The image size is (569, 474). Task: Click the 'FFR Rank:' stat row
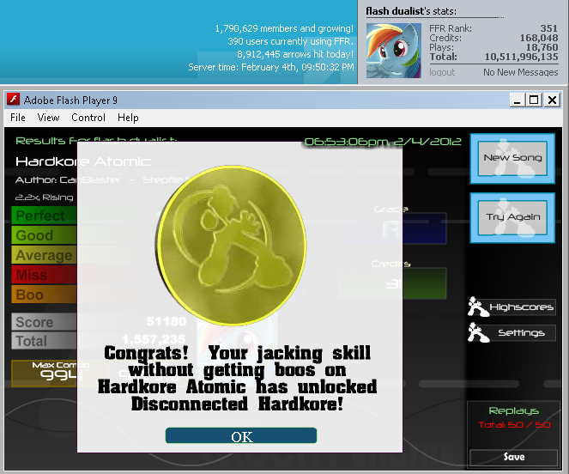click(x=493, y=28)
